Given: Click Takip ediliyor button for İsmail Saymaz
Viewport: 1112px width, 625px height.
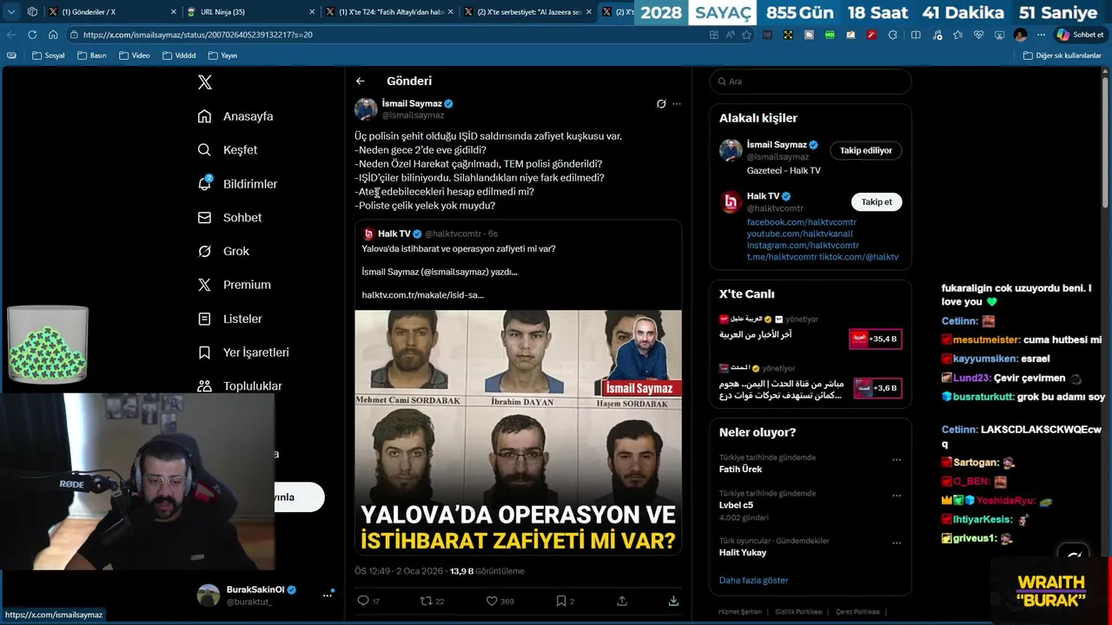Looking at the screenshot, I should tap(865, 150).
